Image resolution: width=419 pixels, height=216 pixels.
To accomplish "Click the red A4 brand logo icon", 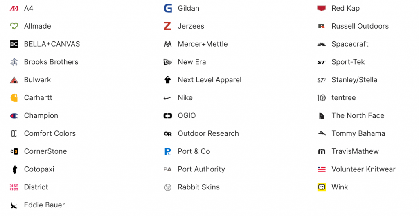I will 14,8.
